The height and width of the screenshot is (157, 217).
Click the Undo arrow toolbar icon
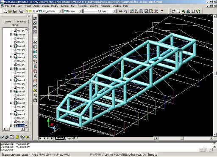(x=125, y=11)
